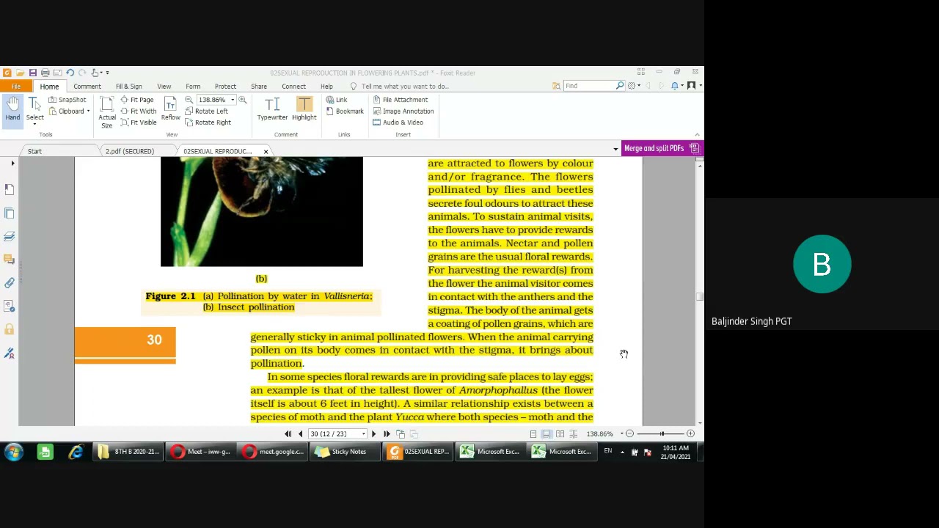Open the page number 30 (12 / 23) dropdown
939x528 pixels.
coord(363,433)
